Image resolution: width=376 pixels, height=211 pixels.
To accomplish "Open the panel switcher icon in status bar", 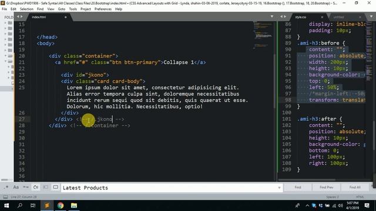I will [x=5, y=197].
